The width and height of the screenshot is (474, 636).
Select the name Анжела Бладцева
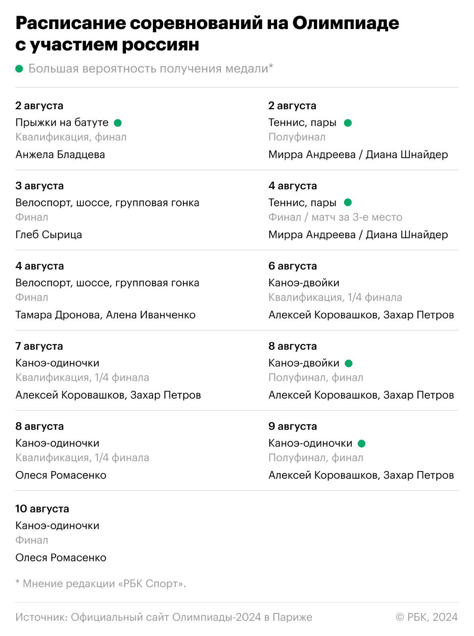(x=60, y=155)
